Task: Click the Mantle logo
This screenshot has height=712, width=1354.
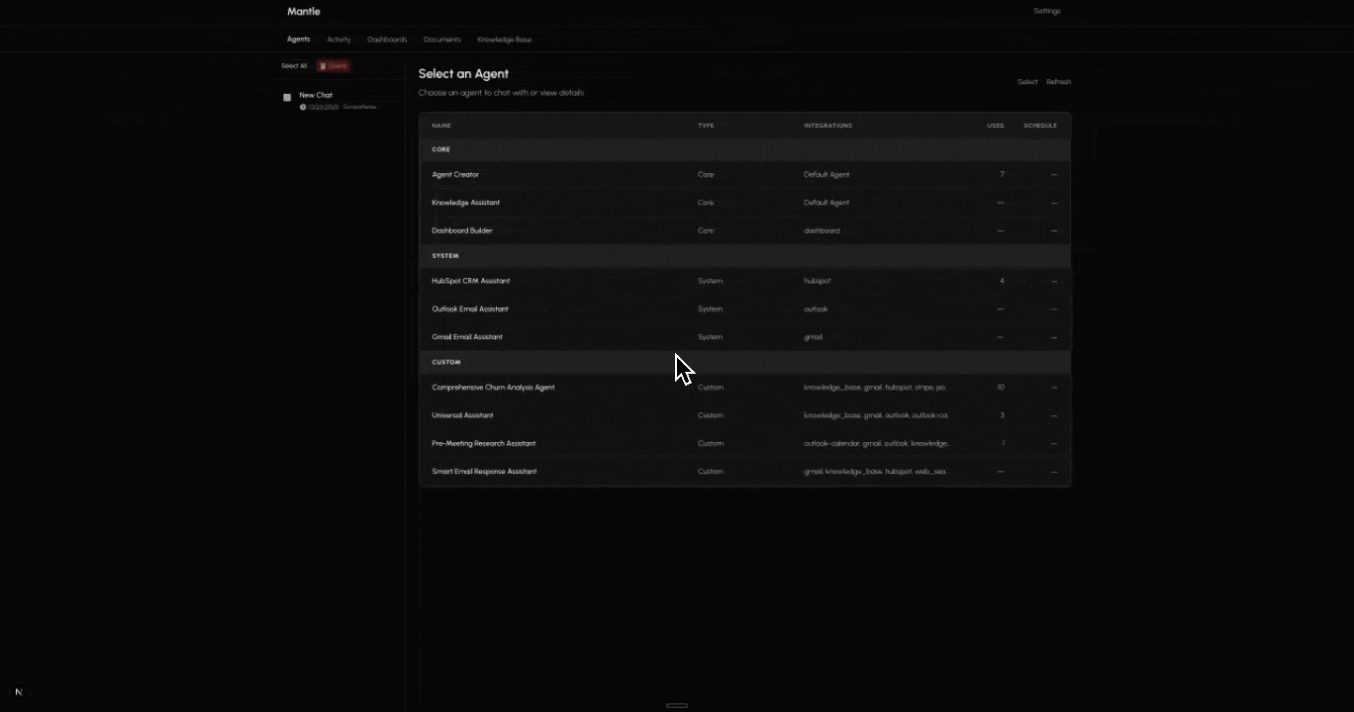Action: [303, 11]
